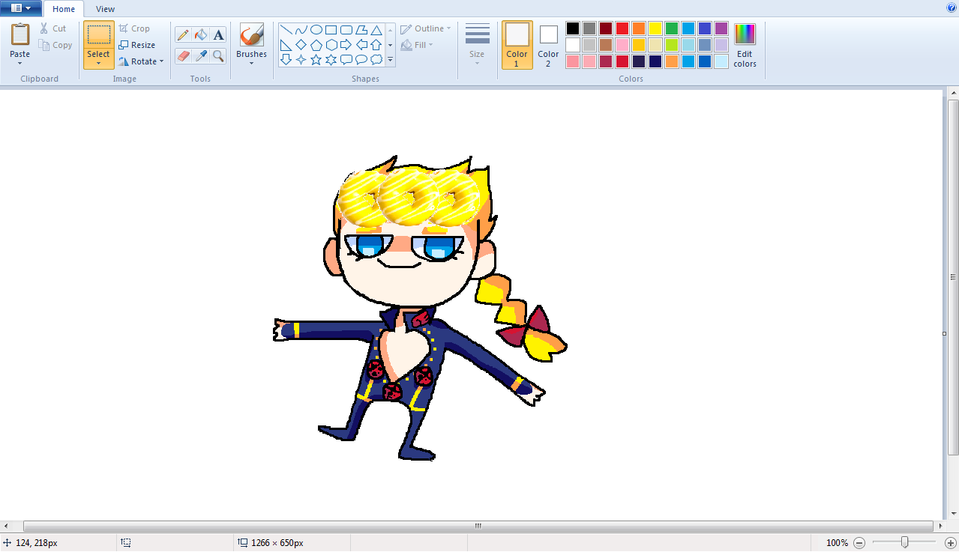The width and height of the screenshot is (959, 552).
Task: Activate Color 1 as the foreground color
Action: [x=517, y=45]
